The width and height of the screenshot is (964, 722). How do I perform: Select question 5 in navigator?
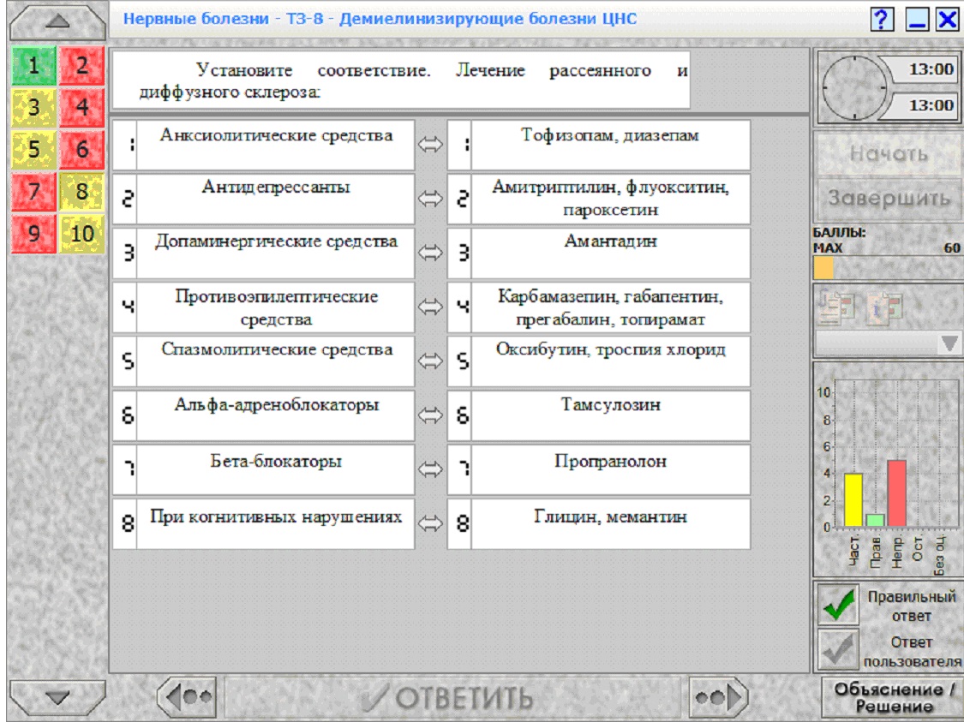coord(33,149)
